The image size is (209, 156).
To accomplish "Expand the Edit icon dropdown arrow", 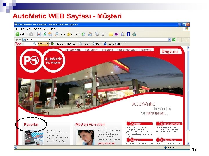I will point(107,34).
